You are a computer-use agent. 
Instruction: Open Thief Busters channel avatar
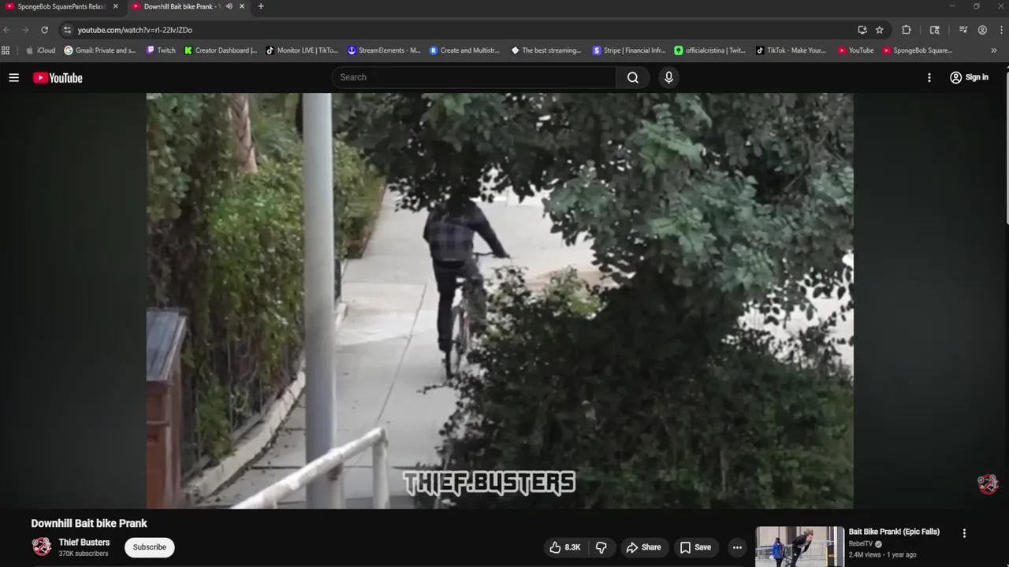click(x=42, y=547)
